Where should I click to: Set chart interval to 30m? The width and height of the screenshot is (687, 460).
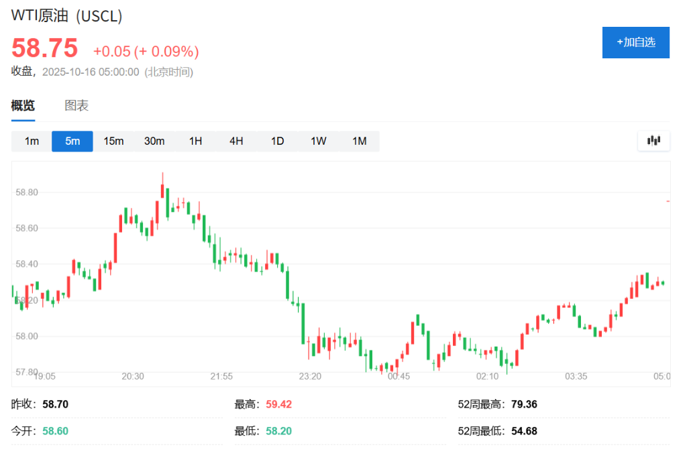click(154, 141)
